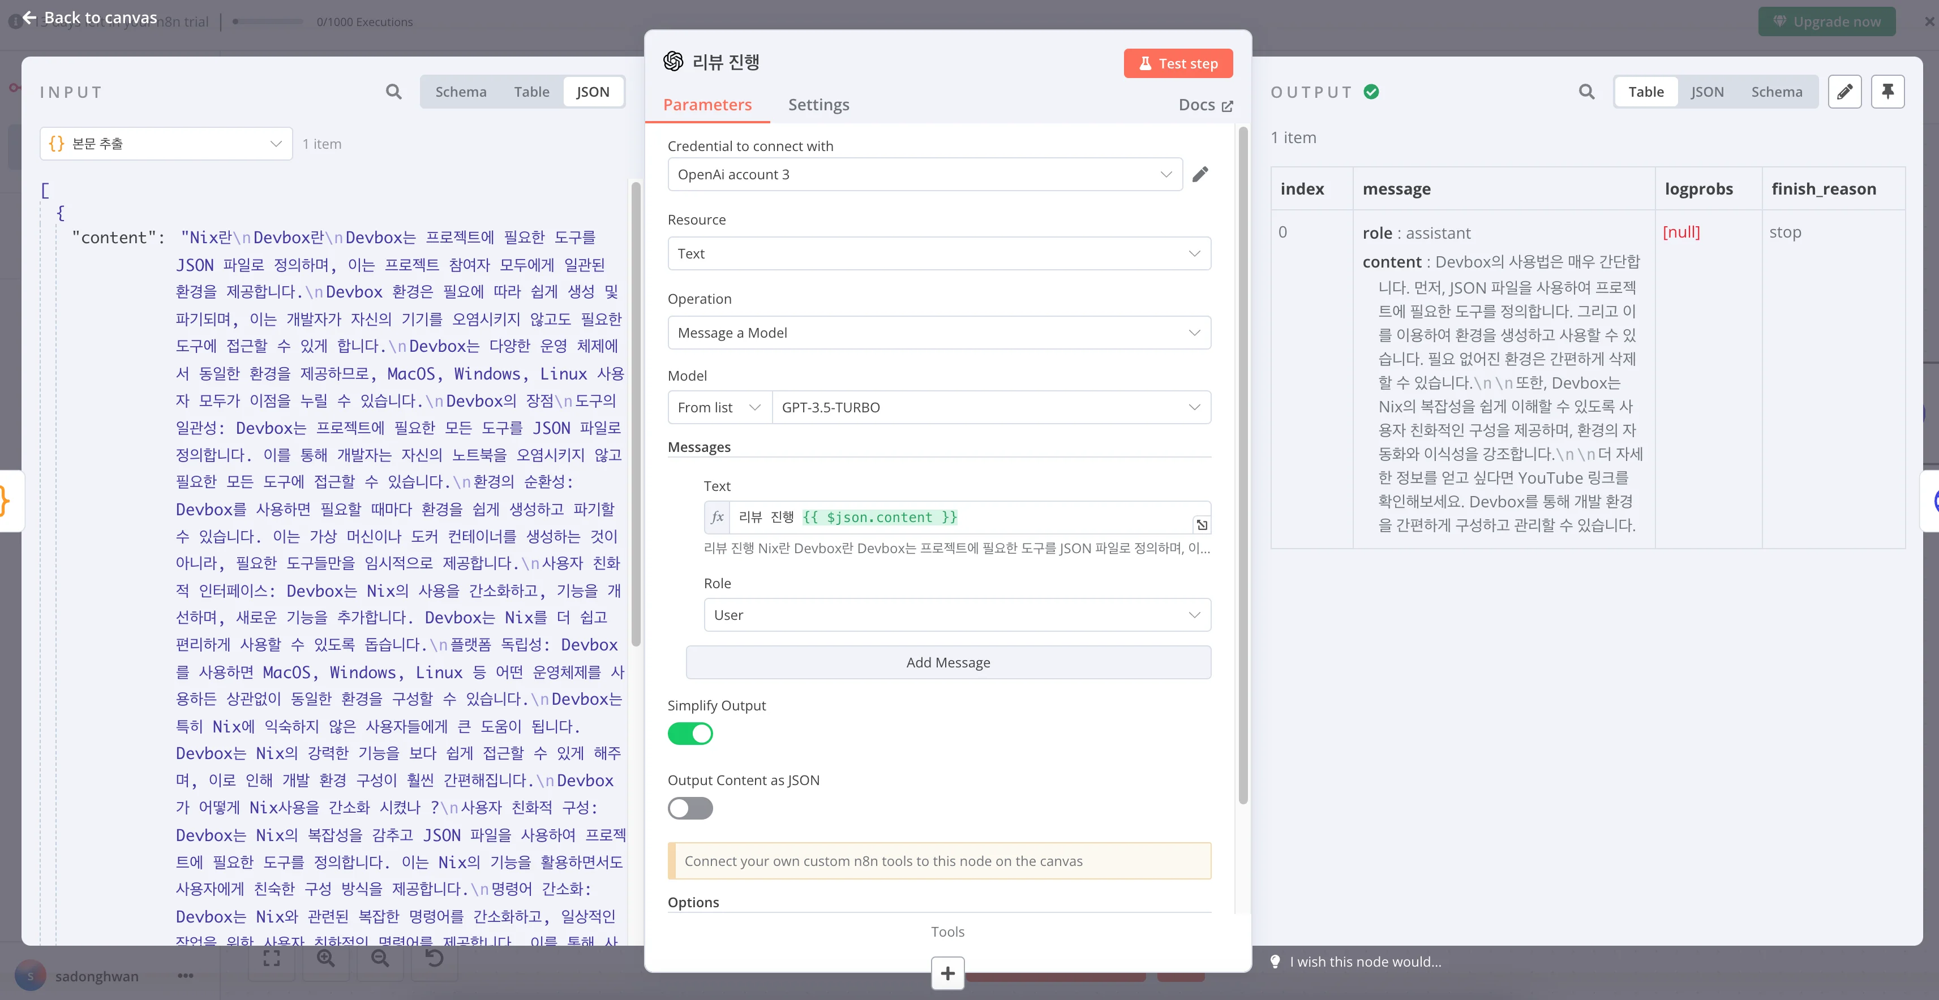Open the expression editor expand icon
The width and height of the screenshot is (1939, 1000).
1202,524
